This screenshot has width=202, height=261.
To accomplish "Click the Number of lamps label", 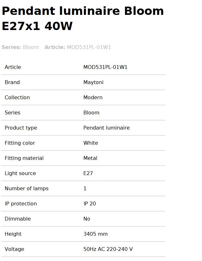I will pos(27,188).
